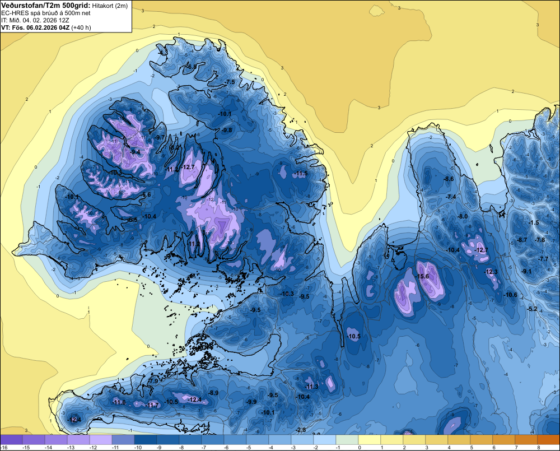Pick the legend swatch between 6 and 7
This screenshot has width=560, height=451.
pos(503,440)
